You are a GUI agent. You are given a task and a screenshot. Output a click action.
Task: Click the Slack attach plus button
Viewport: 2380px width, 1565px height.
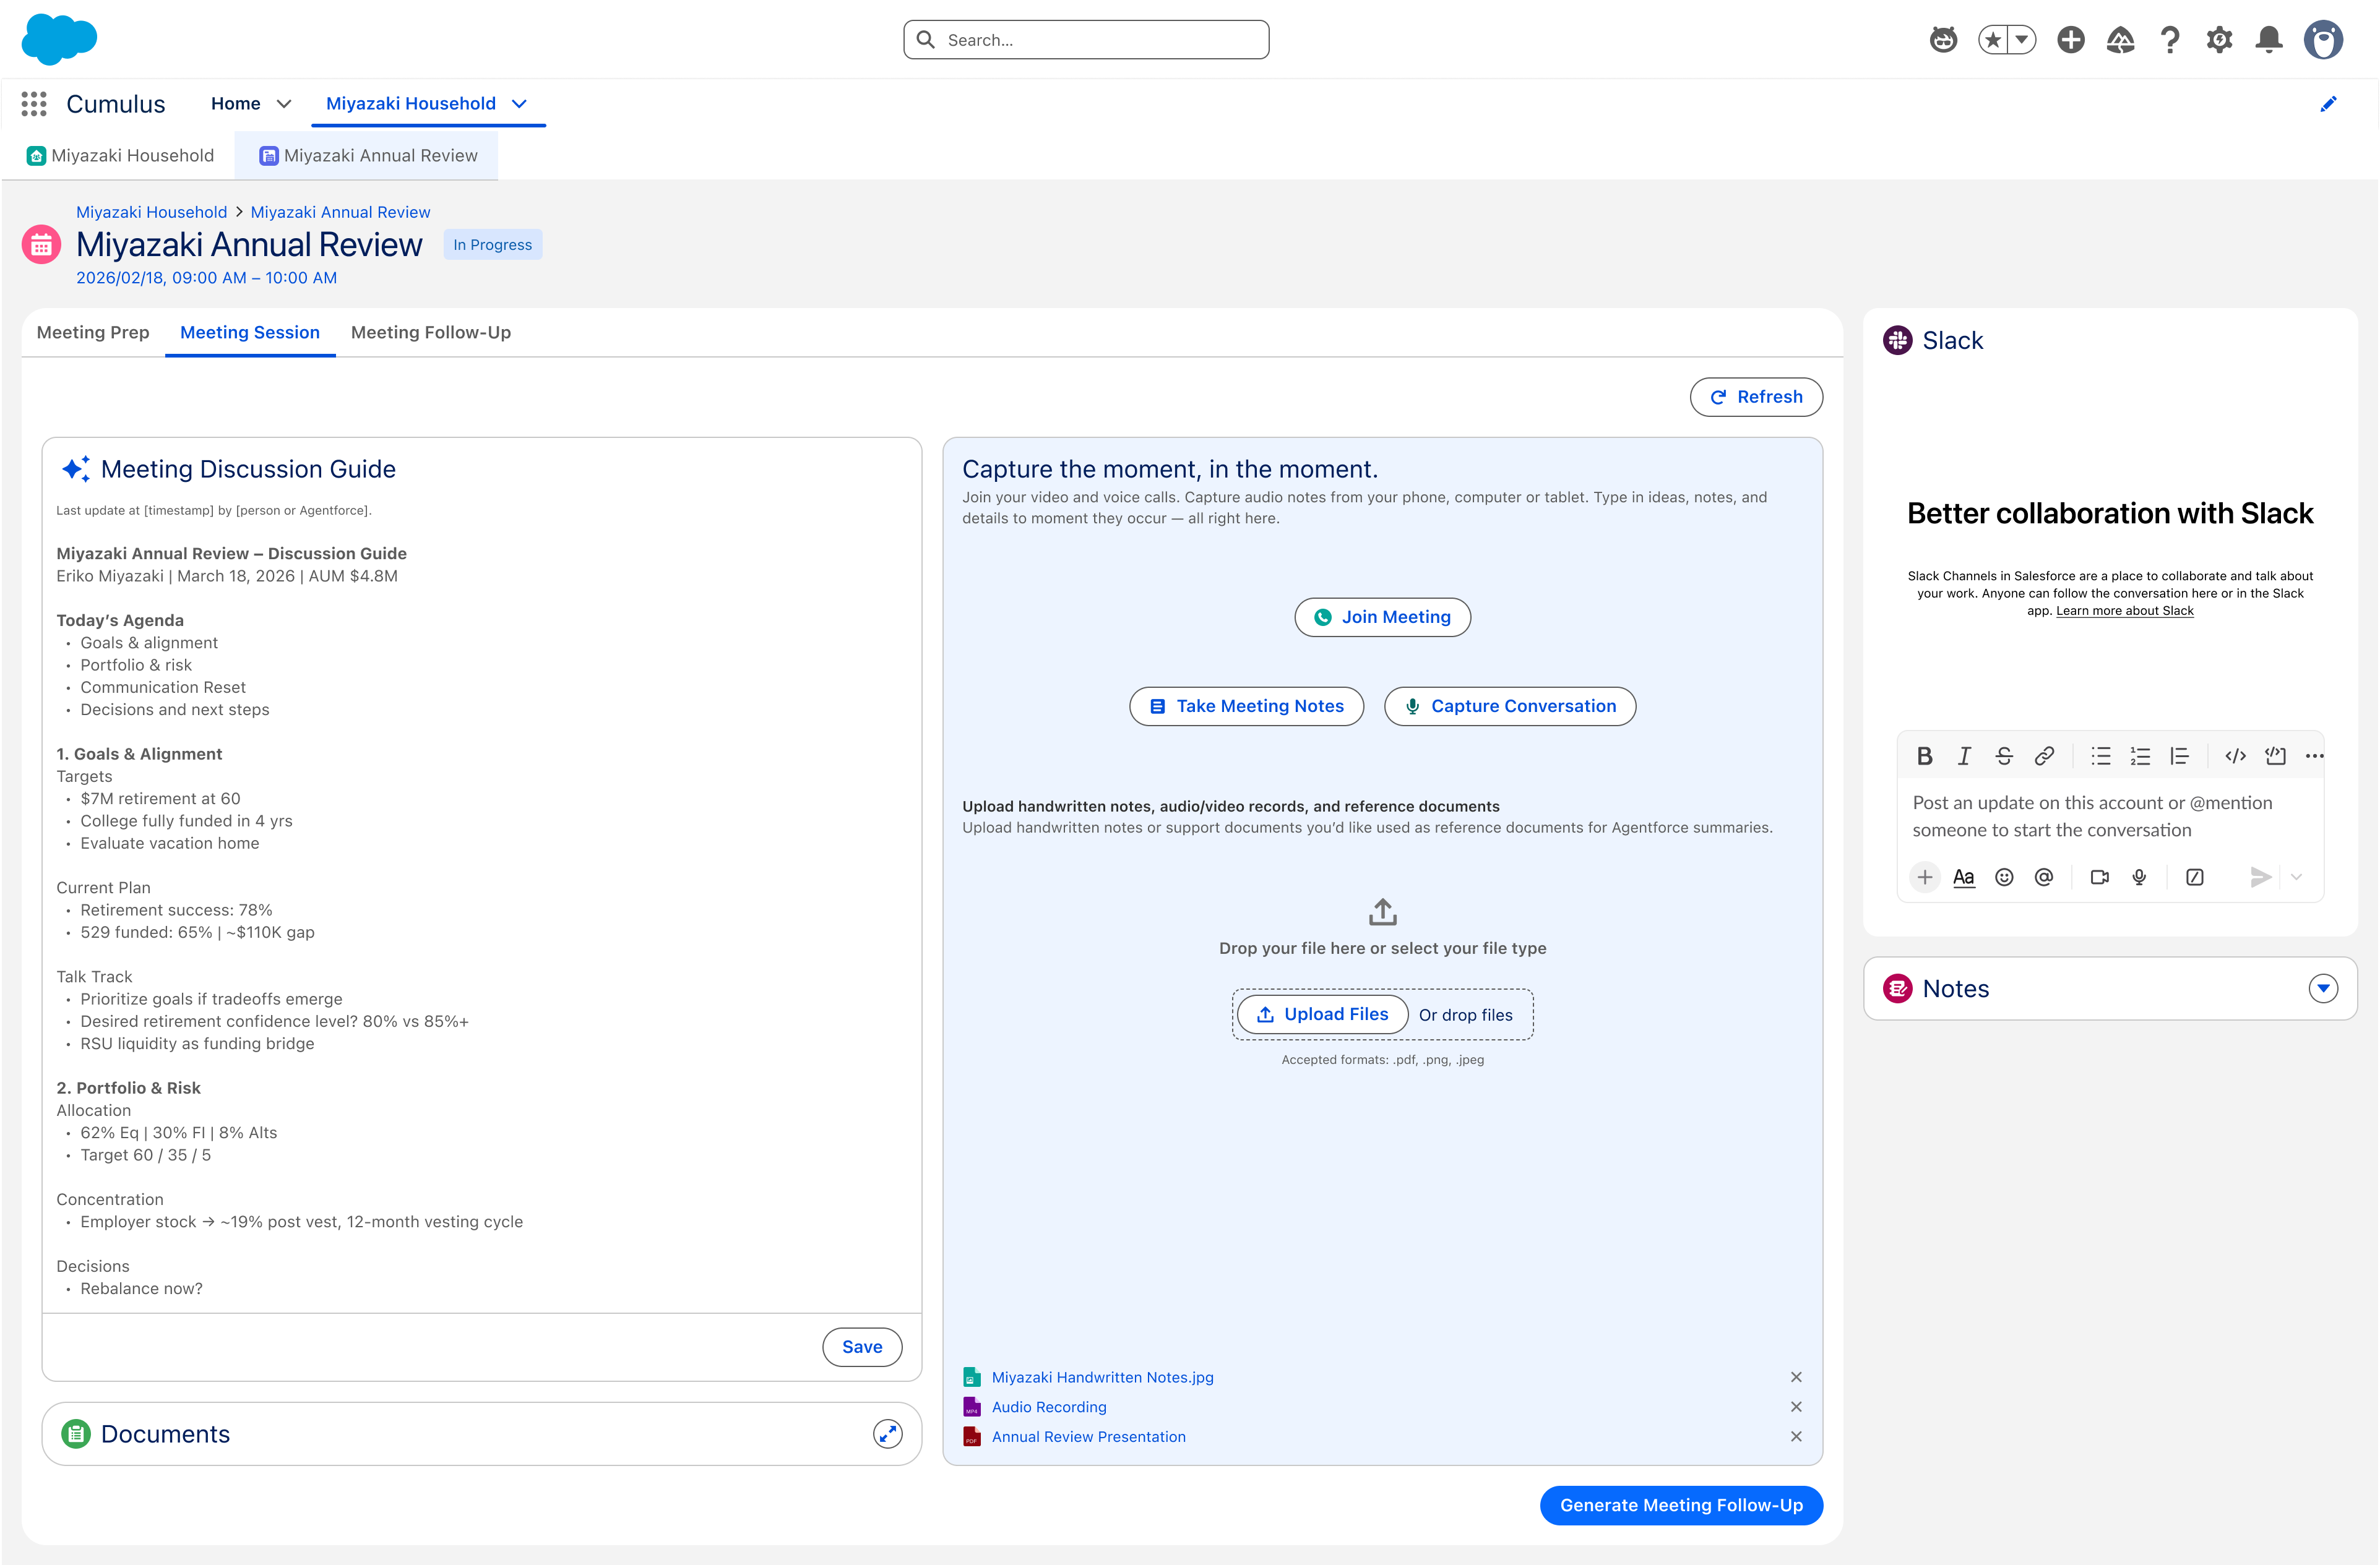[x=1924, y=877]
